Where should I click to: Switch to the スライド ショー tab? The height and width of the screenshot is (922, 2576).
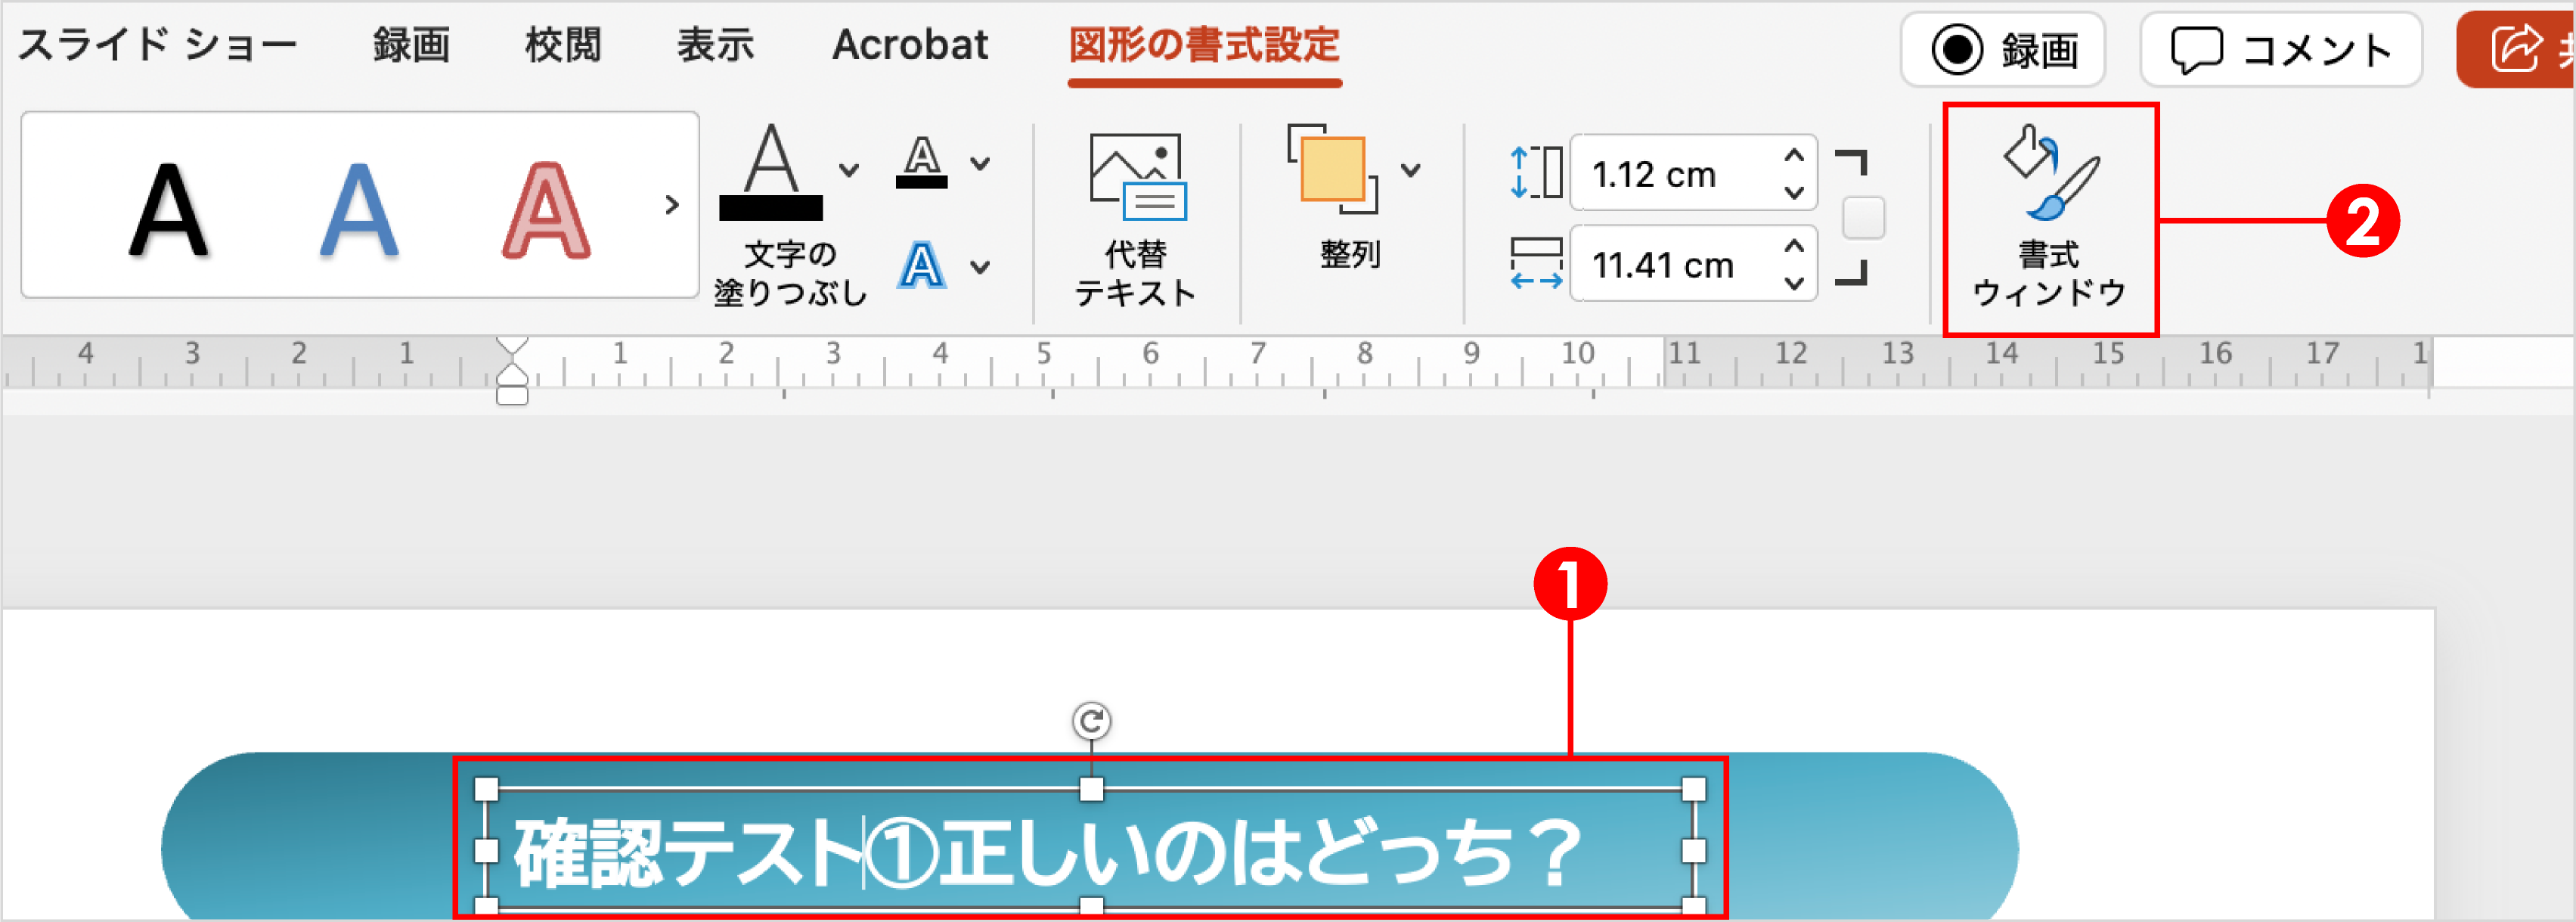point(160,45)
